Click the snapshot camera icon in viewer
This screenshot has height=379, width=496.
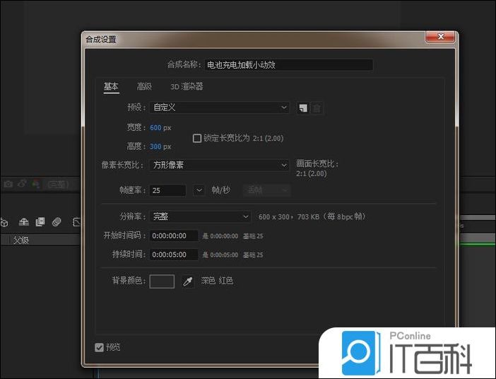point(8,184)
